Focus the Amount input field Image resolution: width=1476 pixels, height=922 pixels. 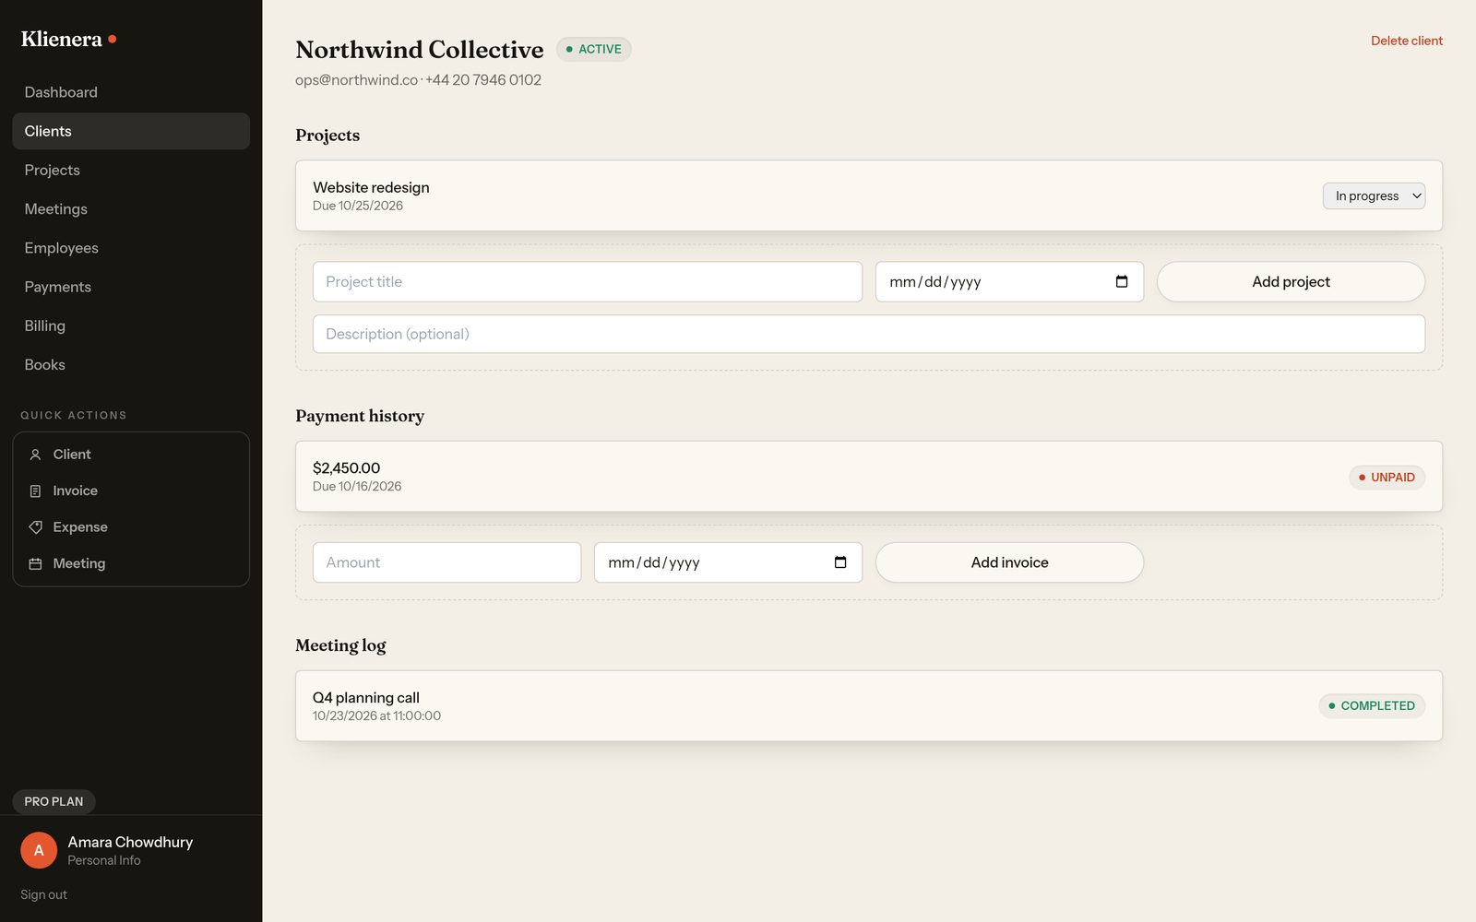[x=446, y=562]
